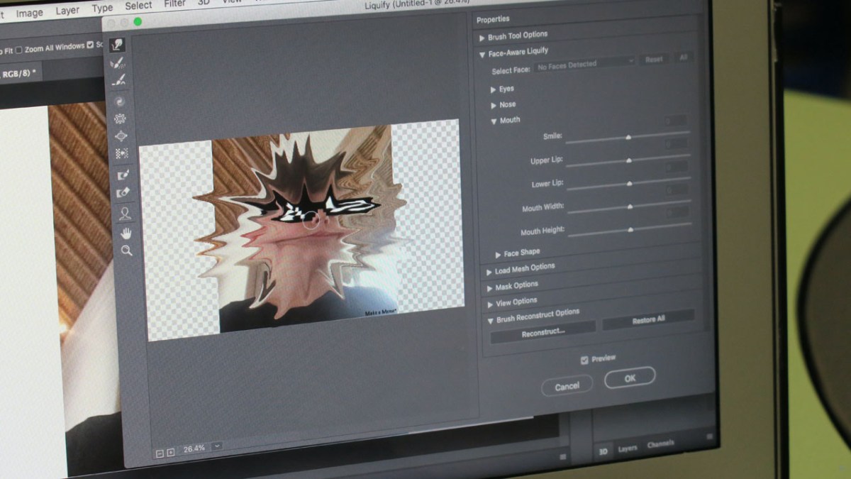The image size is (851, 479).
Task: Select the Twirl Clockwise tool
Action: (119, 102)
